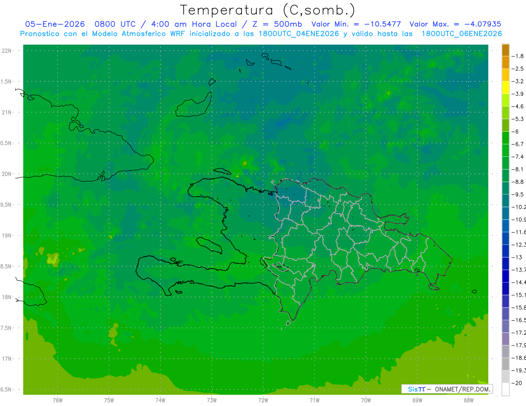Click the '17N' latitude label

[x=6, y=359]
